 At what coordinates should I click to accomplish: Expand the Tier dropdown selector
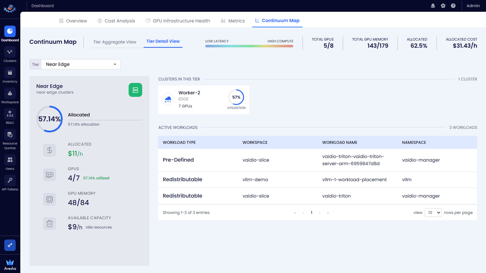(81, 64)
